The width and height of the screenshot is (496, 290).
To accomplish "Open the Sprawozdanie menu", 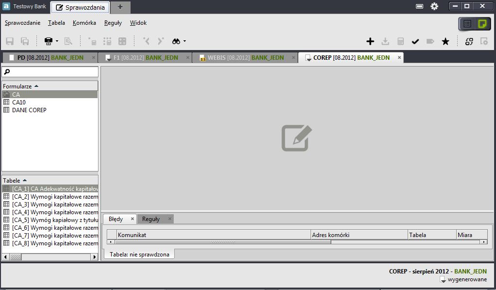I will 22,23.
